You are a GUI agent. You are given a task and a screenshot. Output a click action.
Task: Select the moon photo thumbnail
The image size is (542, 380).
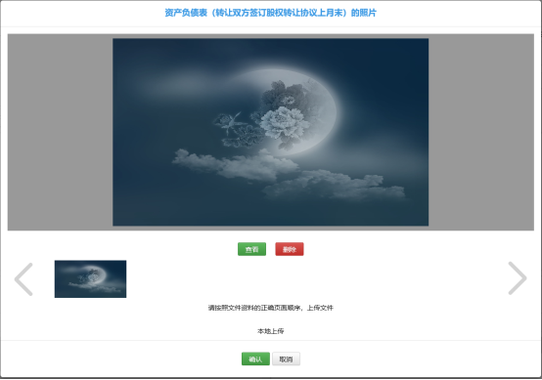point(91,278)
